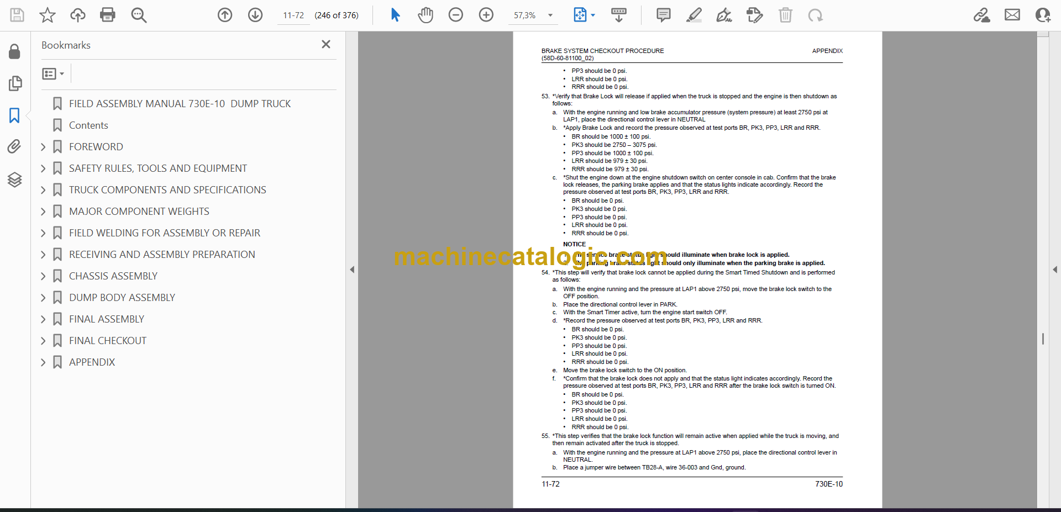
Task: Expand RECEIVING AND ASSEMBLY PREPARATION bookmark
Action: [43, 255]
